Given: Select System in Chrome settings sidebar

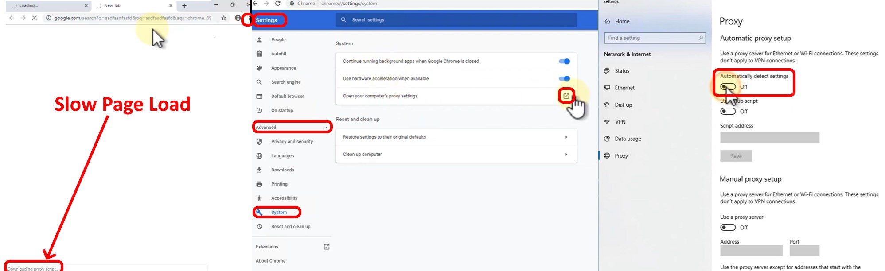Looking at the screenshot, I should [279, 213].
